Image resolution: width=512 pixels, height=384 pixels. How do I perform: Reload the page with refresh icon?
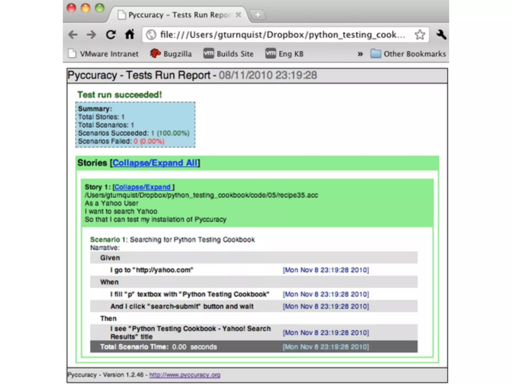tap(111, 34)
